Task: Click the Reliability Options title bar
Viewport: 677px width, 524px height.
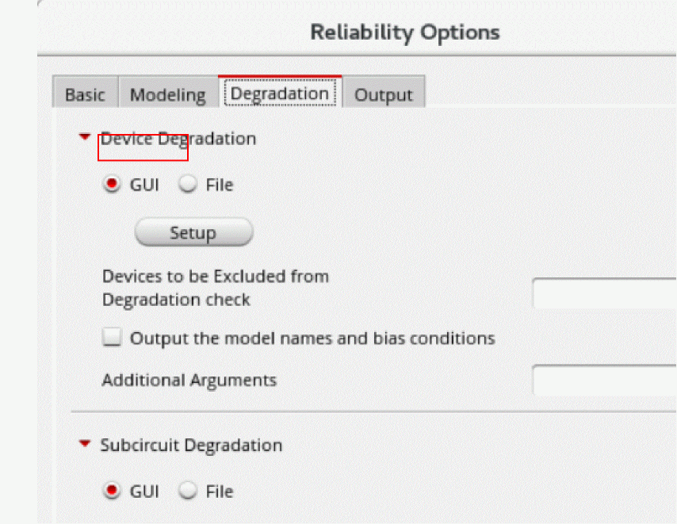Action: pyautogui.click(x=404, y=33)
